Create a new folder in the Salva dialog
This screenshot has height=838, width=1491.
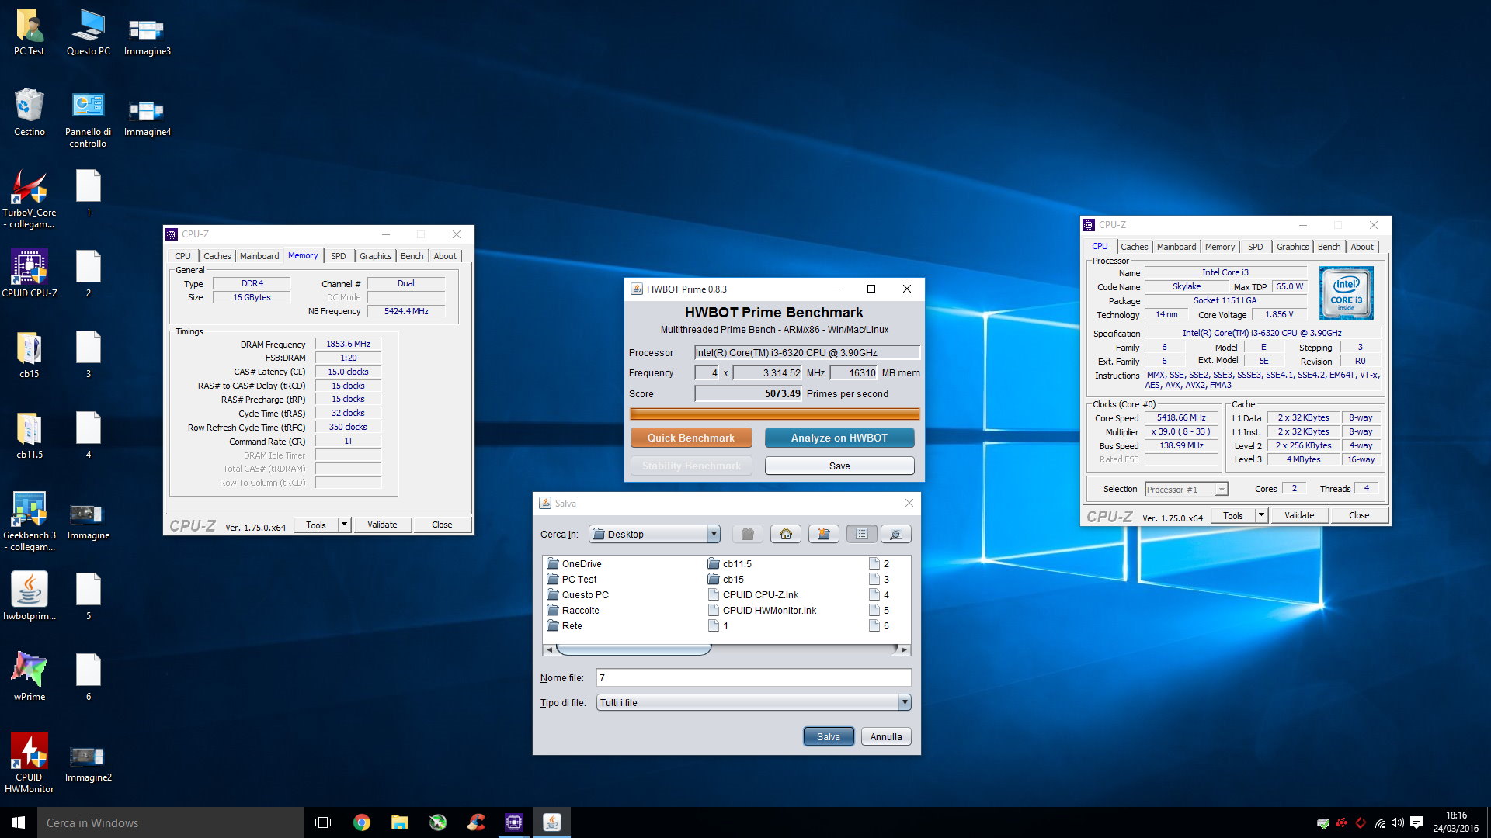823,534
